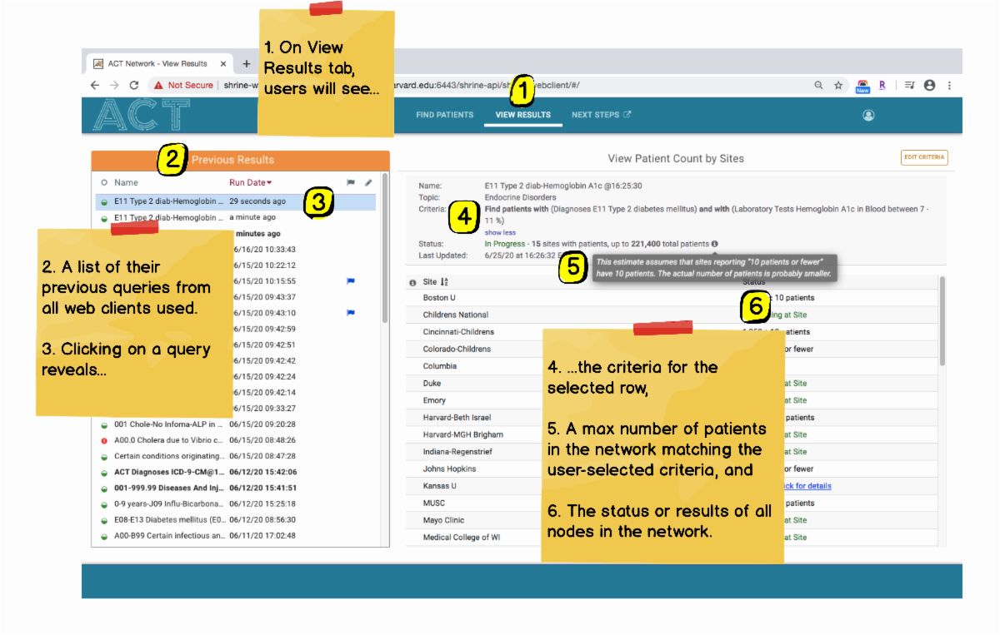Click the Emory site row
1000x635 pixels.
673,400
